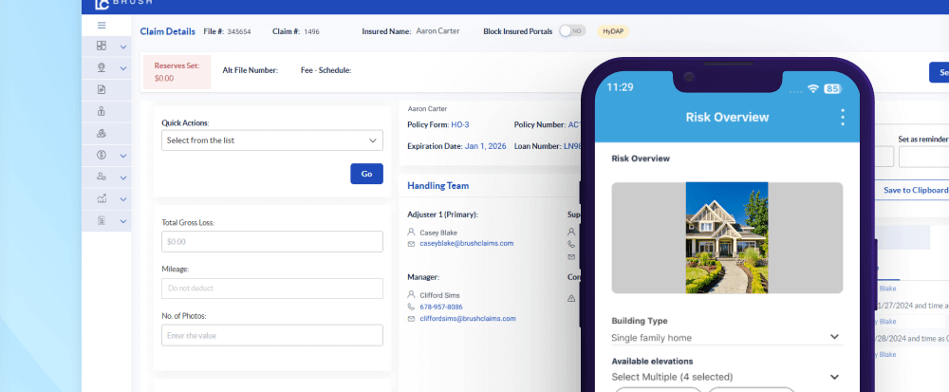The image size is (949, 392).
Task: Click the No. of Photos input field
Action: tap(272, 335)
